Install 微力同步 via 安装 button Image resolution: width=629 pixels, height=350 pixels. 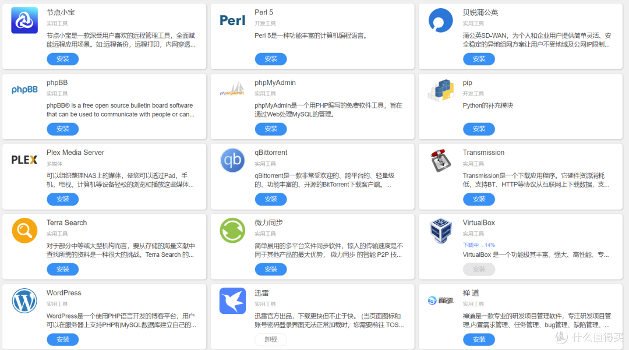tap(271, 269)
